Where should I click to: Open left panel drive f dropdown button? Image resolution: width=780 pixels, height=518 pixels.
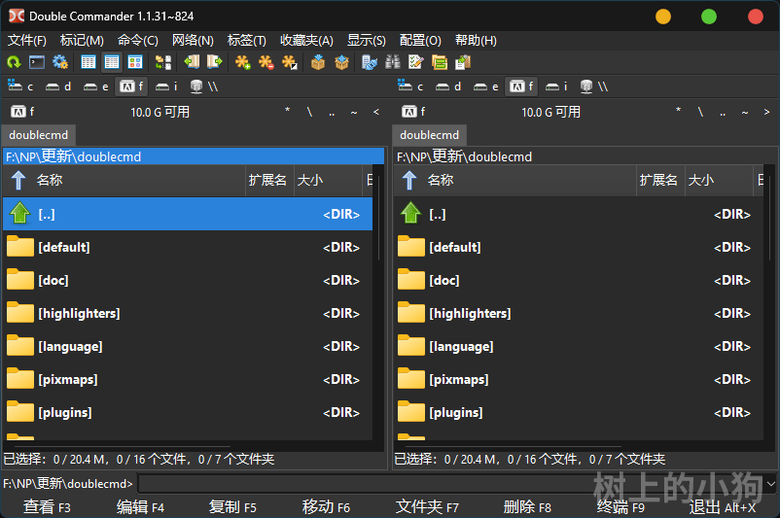point(21,112)
